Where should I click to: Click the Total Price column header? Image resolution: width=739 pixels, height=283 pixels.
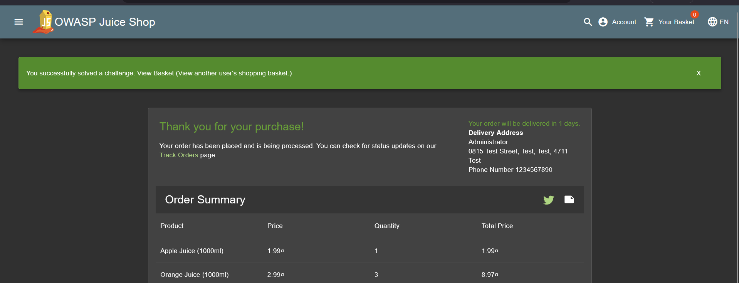(x=497, y=226)
